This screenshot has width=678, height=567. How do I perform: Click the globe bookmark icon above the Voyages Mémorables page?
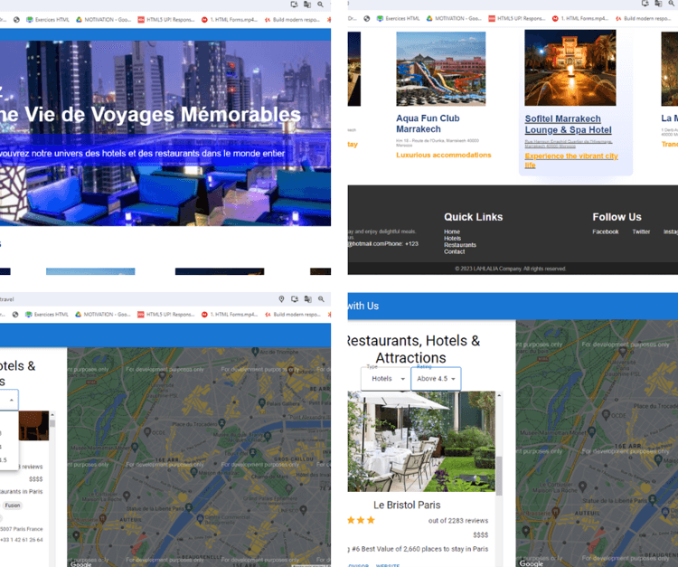16,20
